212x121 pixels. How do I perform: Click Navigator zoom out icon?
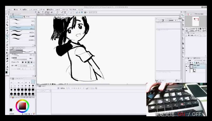click(x=196, y=29)
